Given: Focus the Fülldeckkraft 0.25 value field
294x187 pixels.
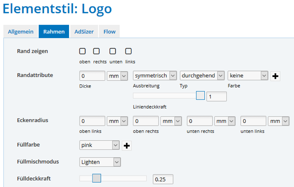Looking at the screenshot, I should pos(163,179).
